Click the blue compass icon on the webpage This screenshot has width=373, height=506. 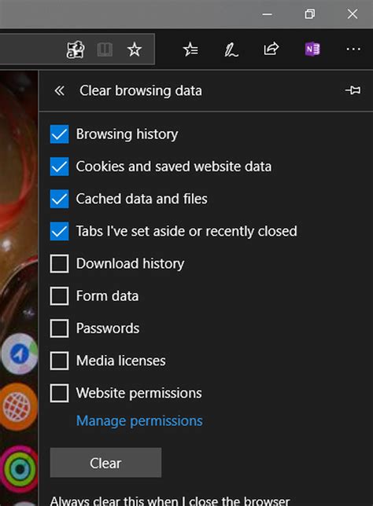pos(20,354)
